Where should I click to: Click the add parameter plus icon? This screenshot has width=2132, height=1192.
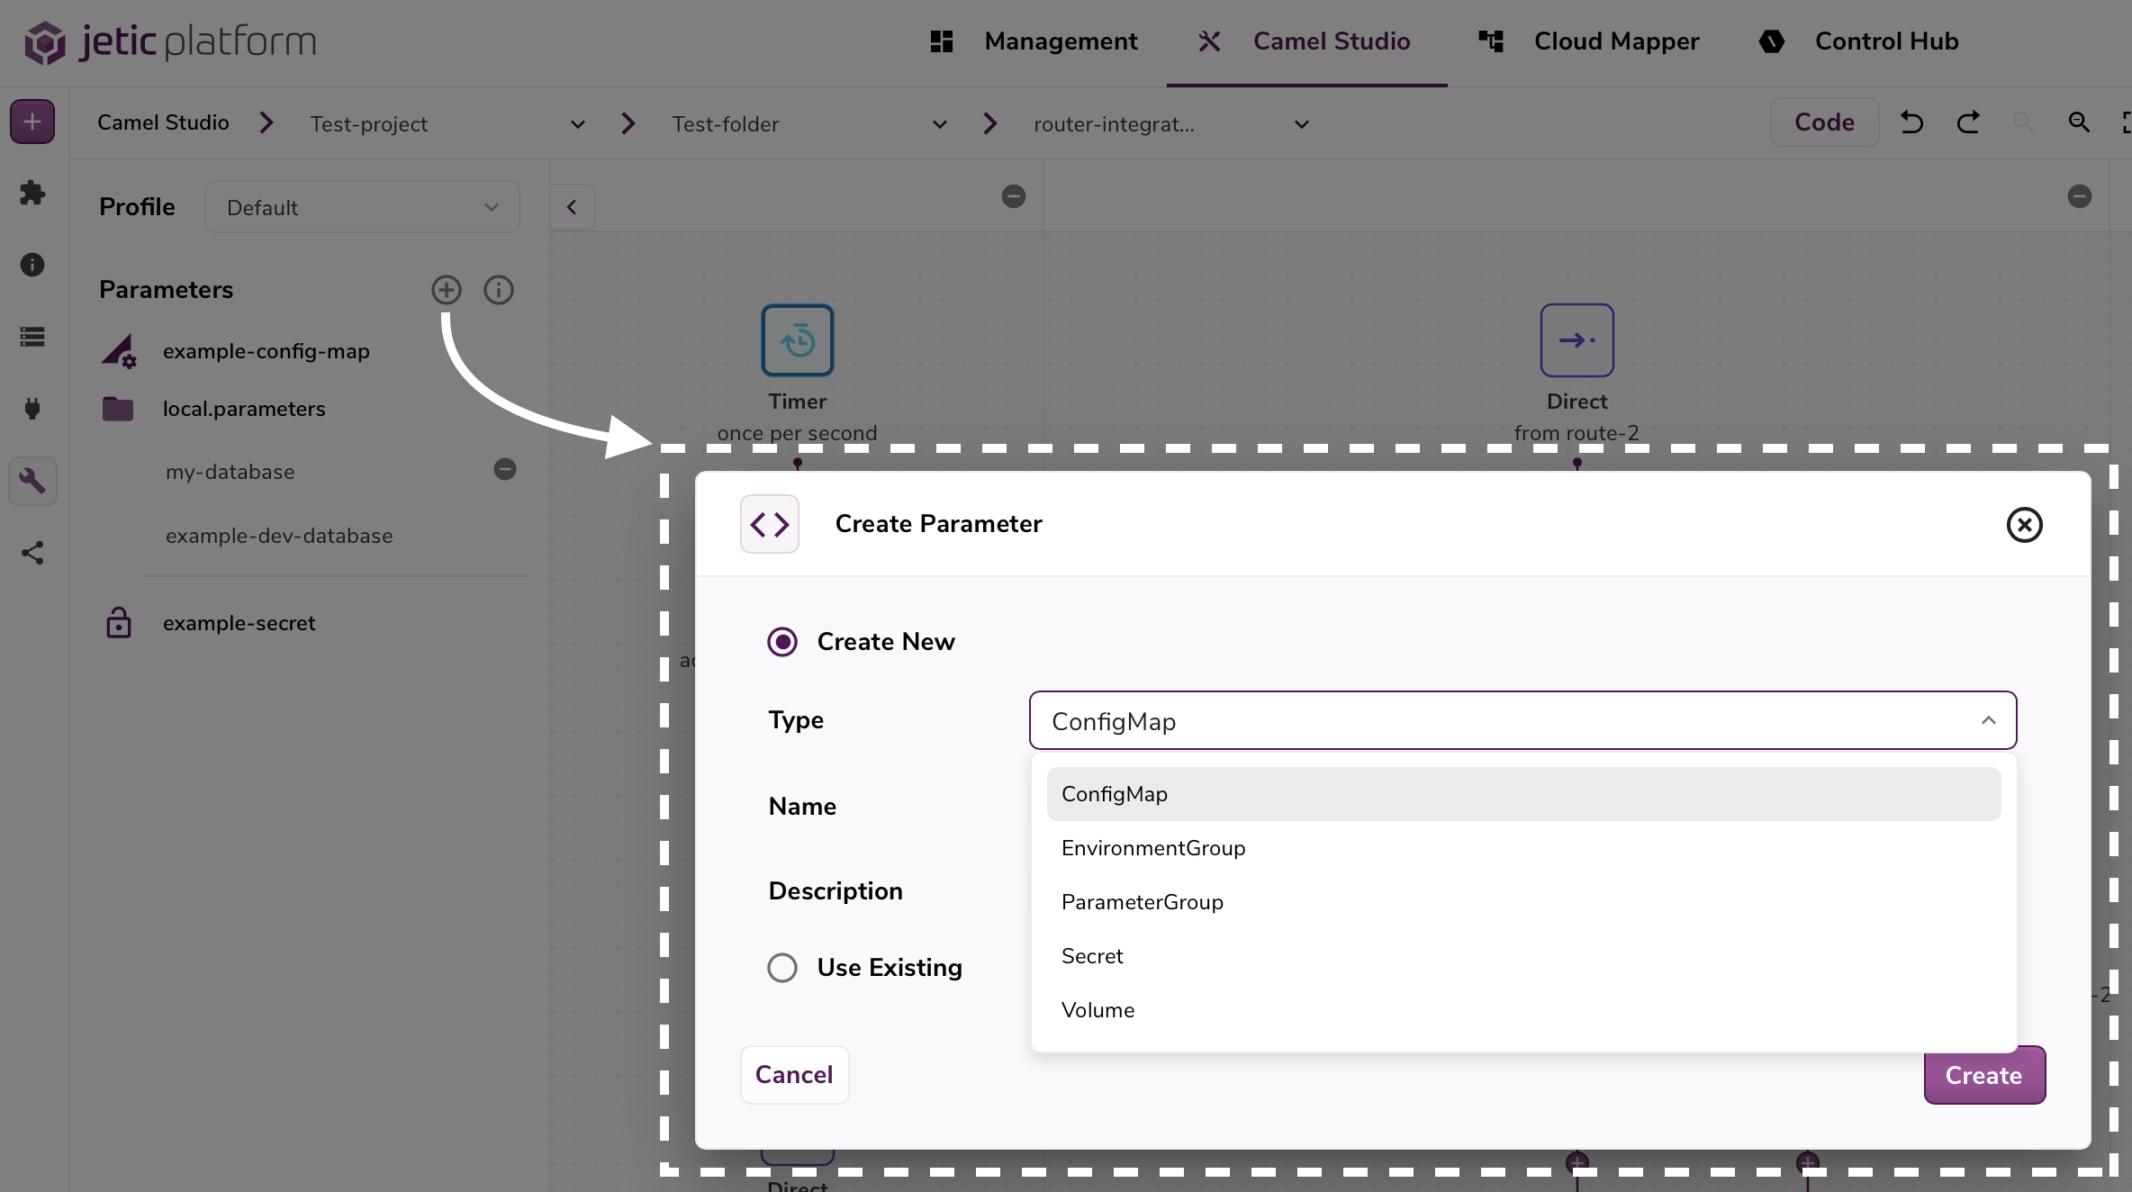(x=446, y=290)
